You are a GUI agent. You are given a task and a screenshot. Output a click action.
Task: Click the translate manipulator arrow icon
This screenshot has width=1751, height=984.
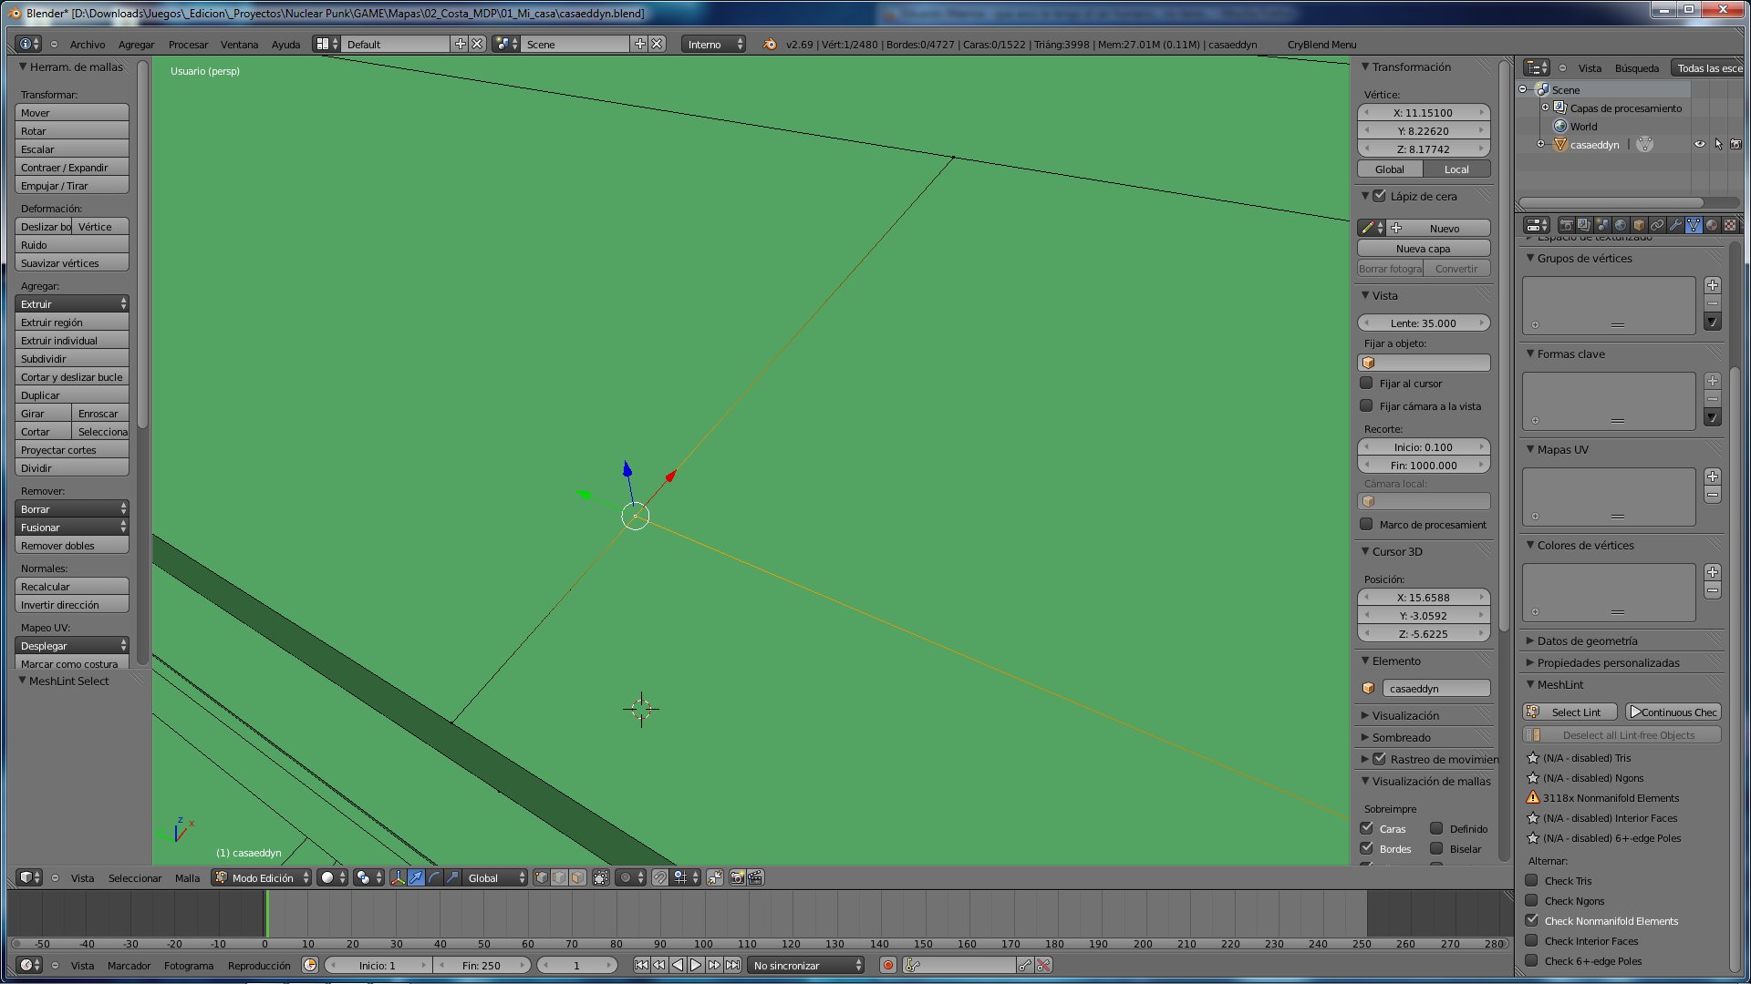pyautogui.click(x=416, y=878)
